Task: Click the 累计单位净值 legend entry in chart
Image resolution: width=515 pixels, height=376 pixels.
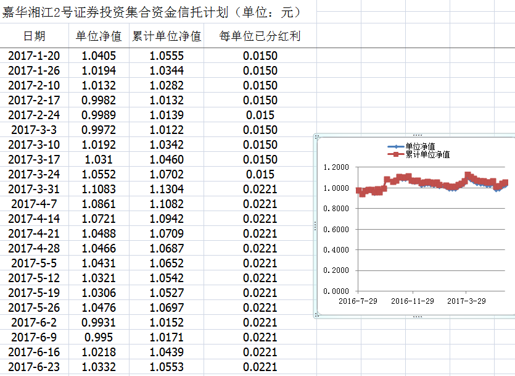Action: (427, 154)
